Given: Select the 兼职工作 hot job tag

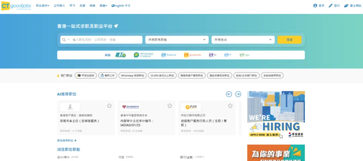Looking at the screenshot, I should 108,76.
